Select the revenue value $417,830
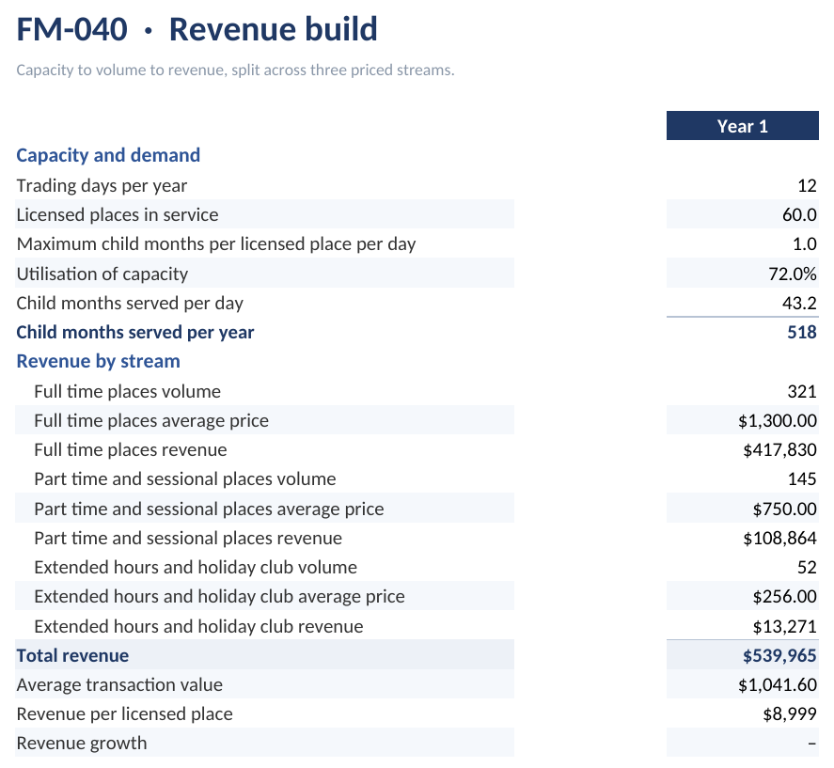The image size is (834, 768). pyautogui.click(x=779, y=450)
